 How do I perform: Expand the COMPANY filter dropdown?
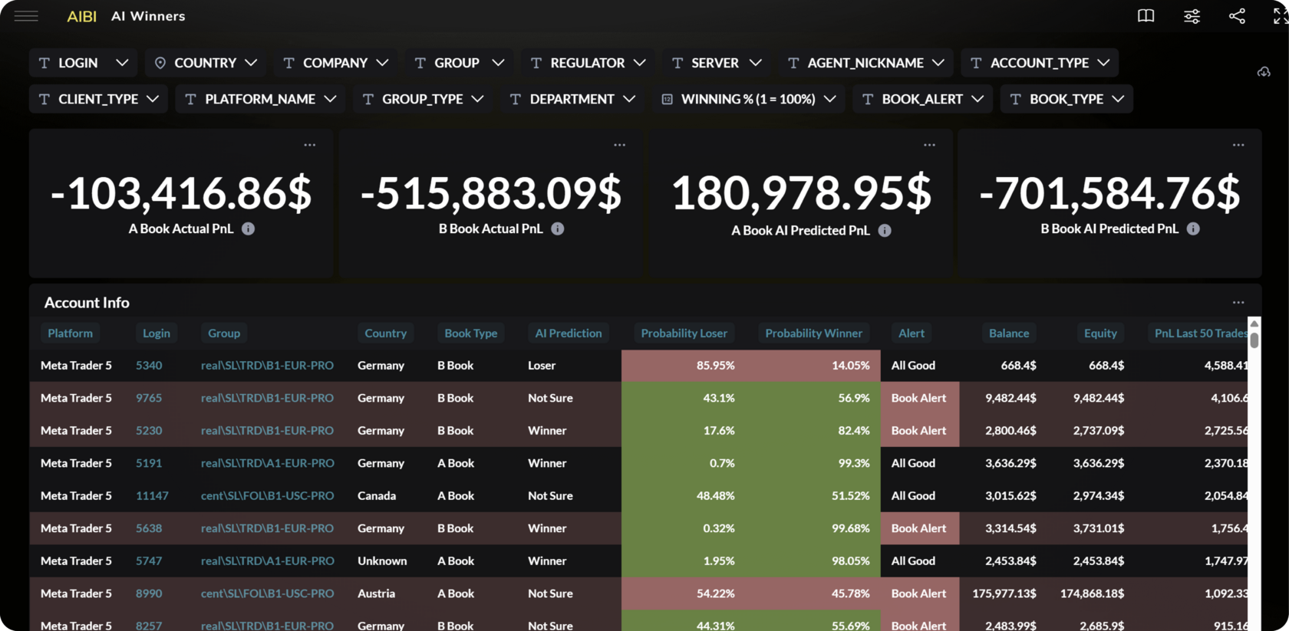pos(335,63)
